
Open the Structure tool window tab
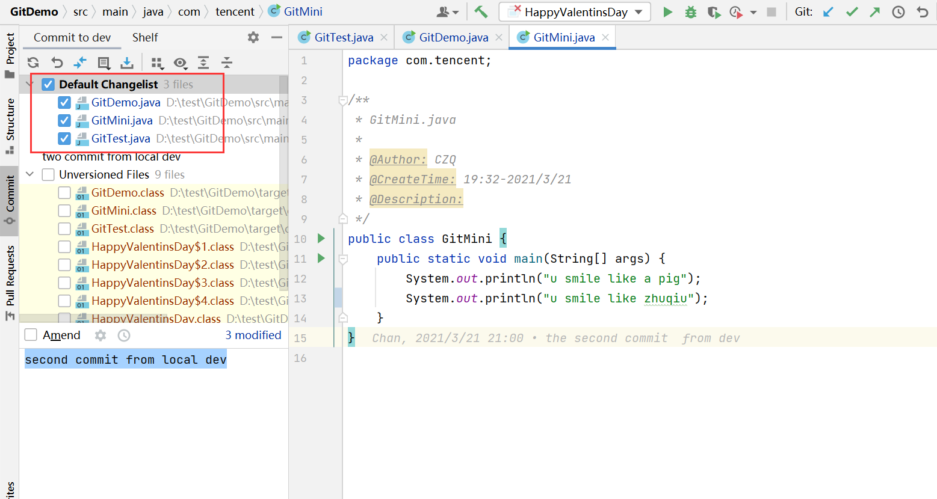(x=10, y=125)
